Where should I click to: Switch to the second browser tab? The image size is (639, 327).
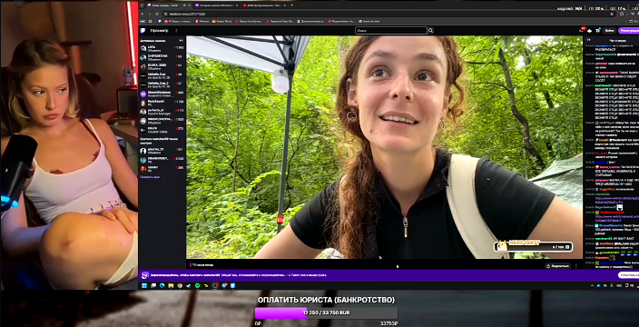pos(217,5)
